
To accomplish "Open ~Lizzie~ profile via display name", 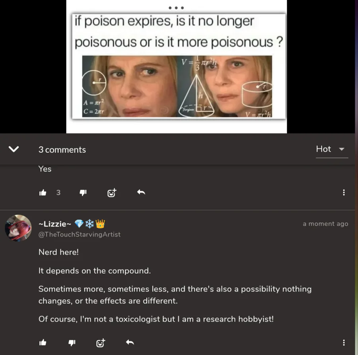I will pyautogui.click(x=55, y=224).
